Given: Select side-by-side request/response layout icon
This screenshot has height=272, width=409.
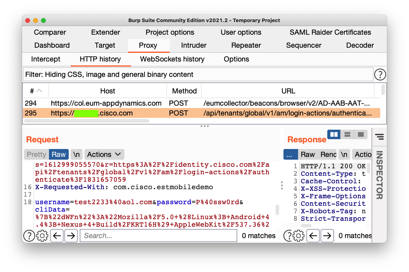Looking at the screenshot, I should [x=334, y=134].
